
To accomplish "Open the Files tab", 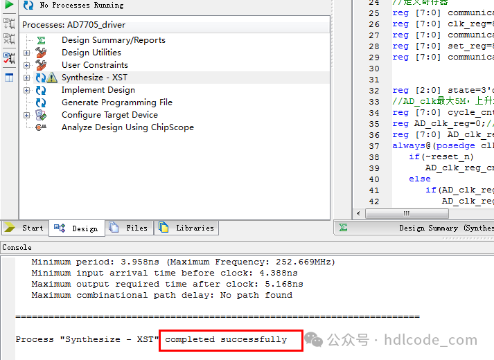I will click(x=129, y=228).
